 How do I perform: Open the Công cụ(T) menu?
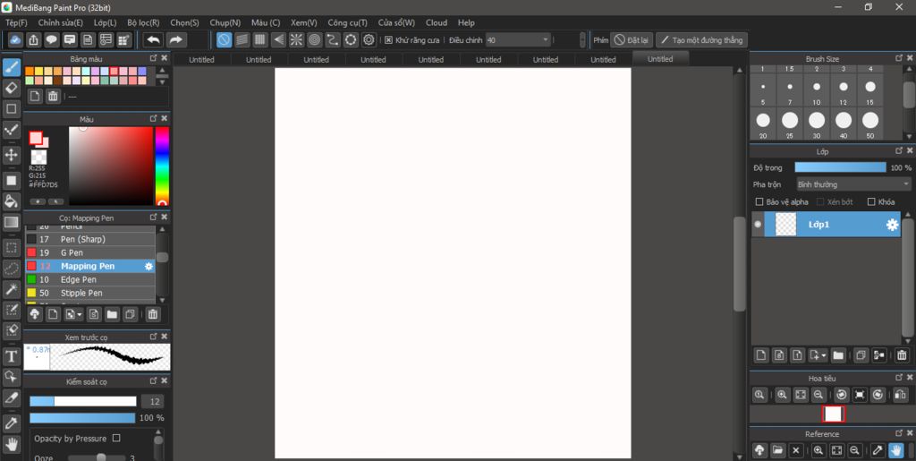pyautogui.click(x=348, y=22)
